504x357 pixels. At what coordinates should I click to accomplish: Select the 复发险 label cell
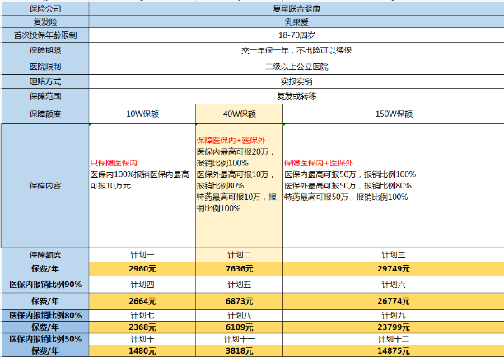click(45, 21)
